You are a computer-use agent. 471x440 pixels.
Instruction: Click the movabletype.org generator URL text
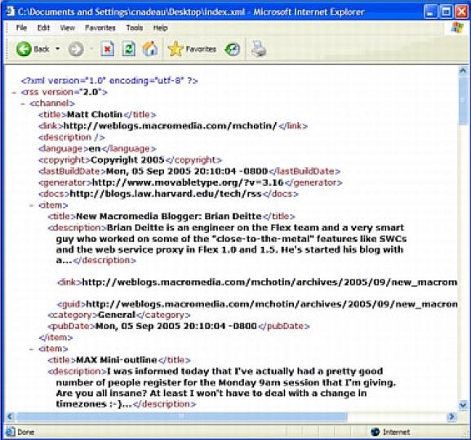pos(188,183)
